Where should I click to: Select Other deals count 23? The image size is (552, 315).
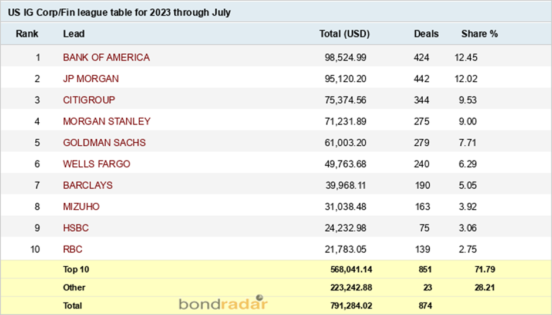428,287
